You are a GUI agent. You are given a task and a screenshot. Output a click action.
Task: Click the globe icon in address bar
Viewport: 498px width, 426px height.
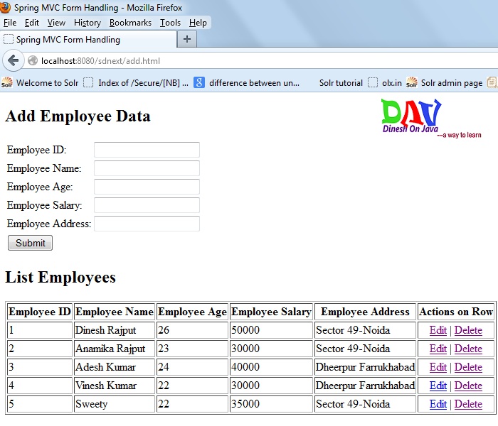click(x=33, y=60)
